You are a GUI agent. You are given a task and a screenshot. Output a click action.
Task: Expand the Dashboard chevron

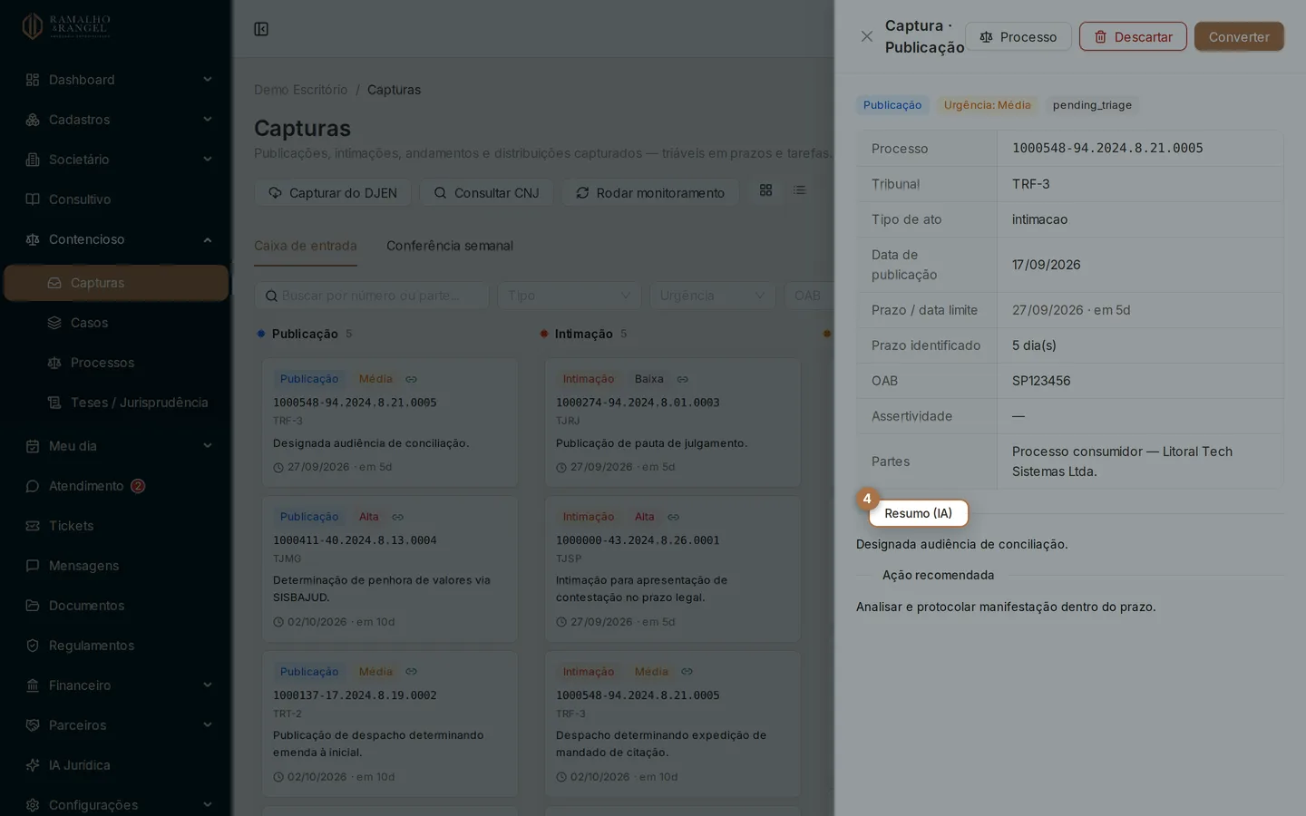[208, 80]
